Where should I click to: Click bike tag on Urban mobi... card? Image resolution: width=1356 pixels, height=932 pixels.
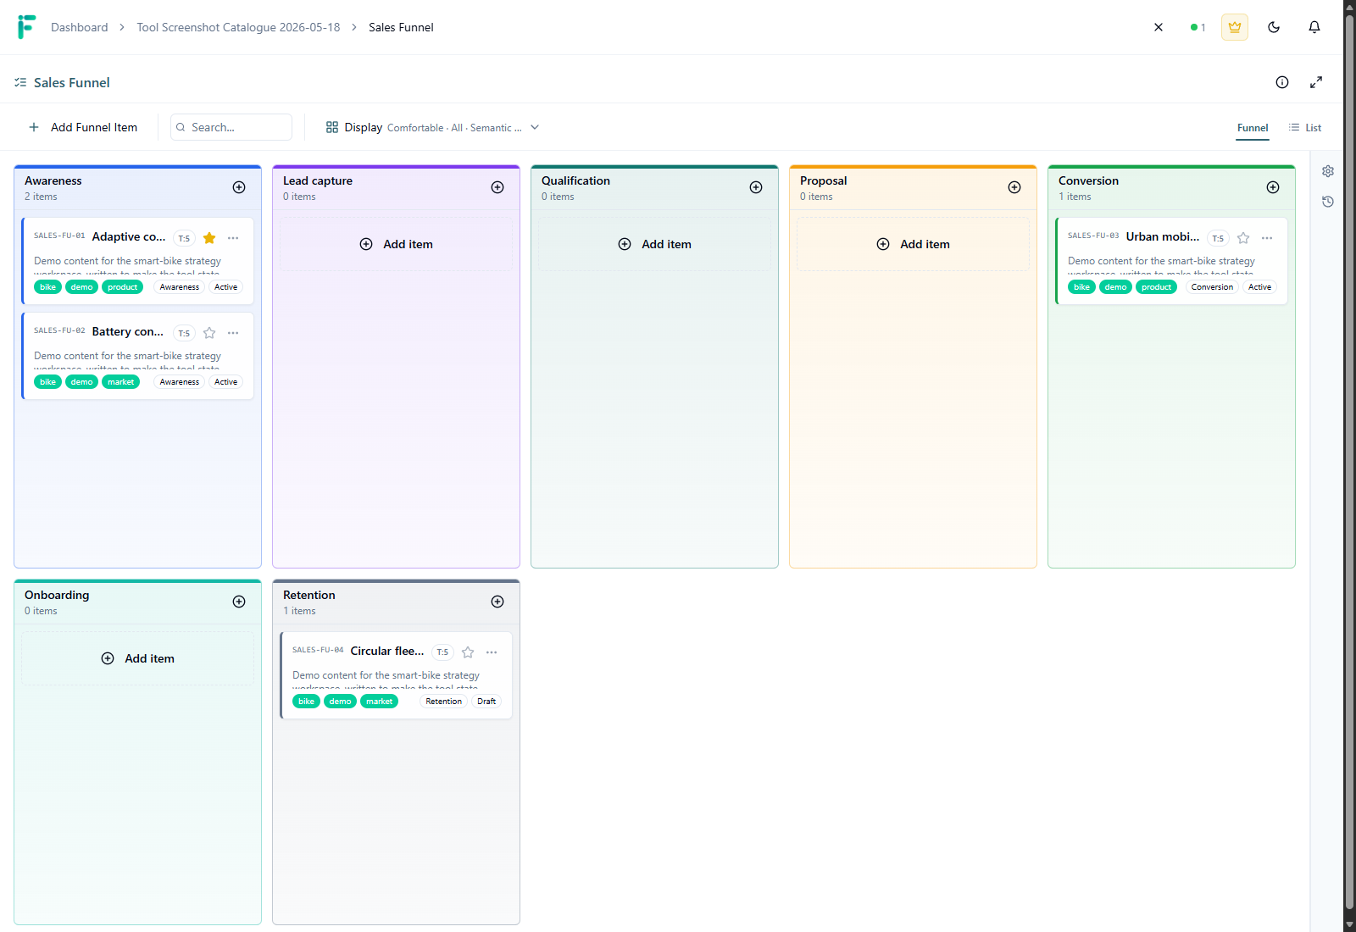[x=1082, y=287]
